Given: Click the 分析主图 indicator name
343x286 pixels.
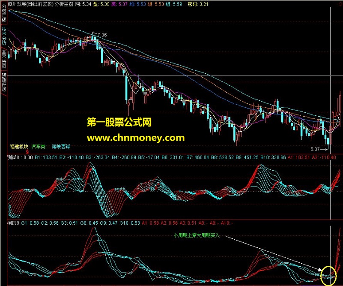Looking at the screenshot, I should (64, 4).
